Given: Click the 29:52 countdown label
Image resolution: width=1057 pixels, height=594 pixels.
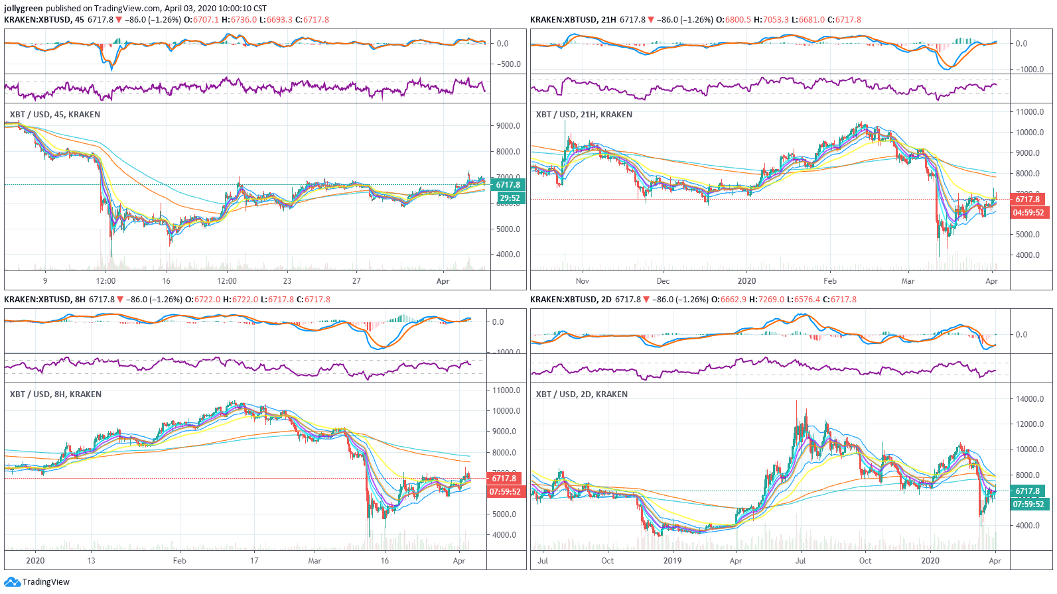Looking at the screenshot, I should pos(510,198).
